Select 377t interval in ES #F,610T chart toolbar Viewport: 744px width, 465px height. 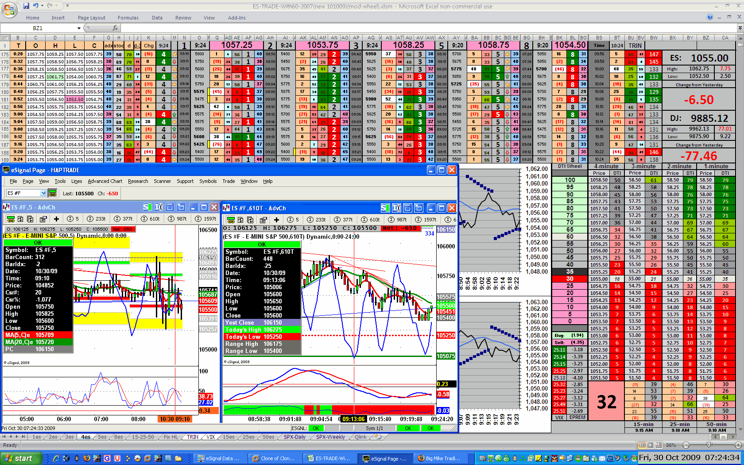tap(344, 220)
